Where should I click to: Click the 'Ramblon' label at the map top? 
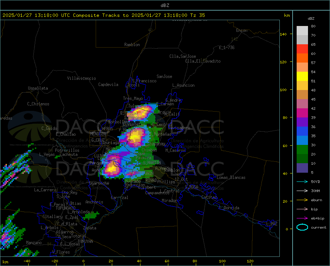click(x=132, y=45)
